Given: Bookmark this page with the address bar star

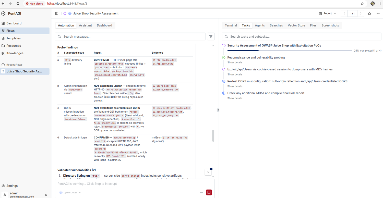Looking at the screenshot, I should tap(362, 4).
